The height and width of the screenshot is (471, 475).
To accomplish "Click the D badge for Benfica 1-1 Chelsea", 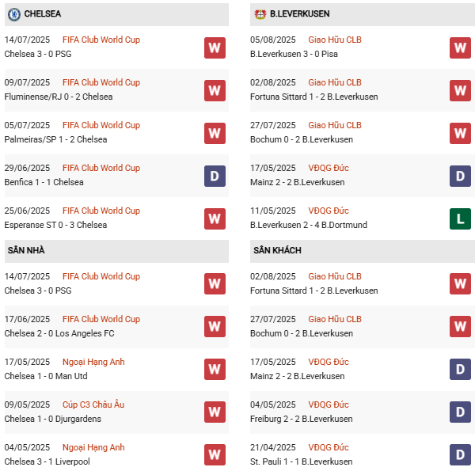I will tap(215, 176).
